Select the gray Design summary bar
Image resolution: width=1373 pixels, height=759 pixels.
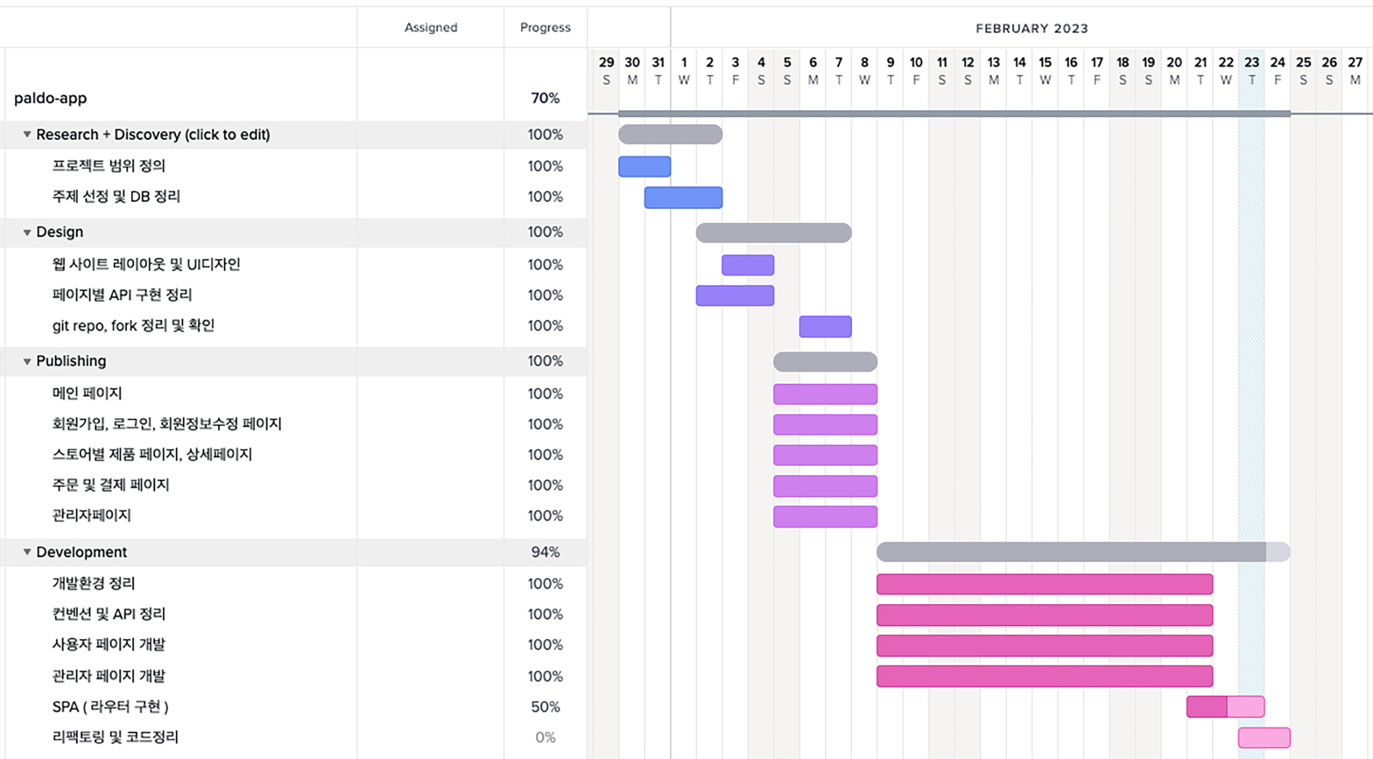(773, 233)
